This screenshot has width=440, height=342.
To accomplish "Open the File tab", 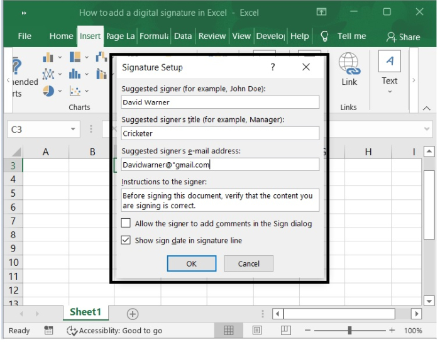I will [25, 36].
